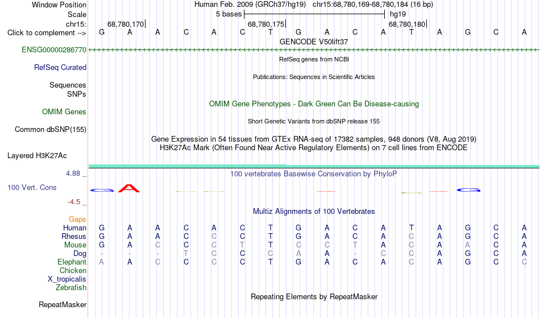
Task: Click the '5 bases' scale bar
Action: click(314, 14)
